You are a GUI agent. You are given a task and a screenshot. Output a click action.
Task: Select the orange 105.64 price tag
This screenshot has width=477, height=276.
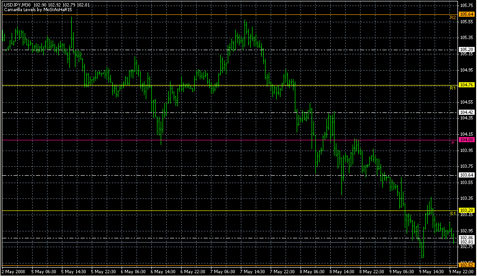click(466, 14)
